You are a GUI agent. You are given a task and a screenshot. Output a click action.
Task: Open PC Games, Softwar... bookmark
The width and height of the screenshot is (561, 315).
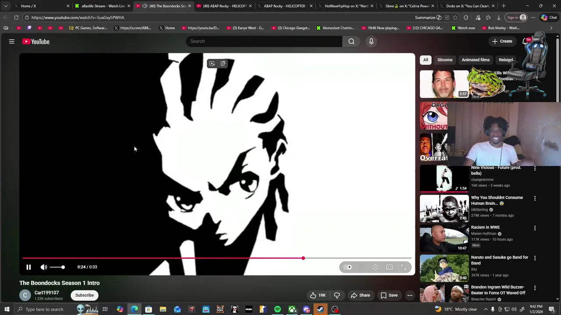click(88, 28)
